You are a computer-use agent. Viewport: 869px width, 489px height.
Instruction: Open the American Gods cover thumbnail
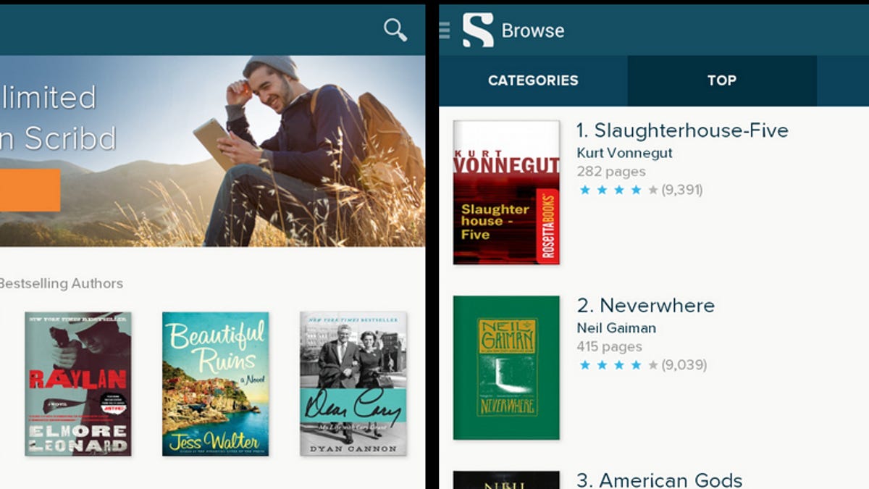(x=506, y=480)
